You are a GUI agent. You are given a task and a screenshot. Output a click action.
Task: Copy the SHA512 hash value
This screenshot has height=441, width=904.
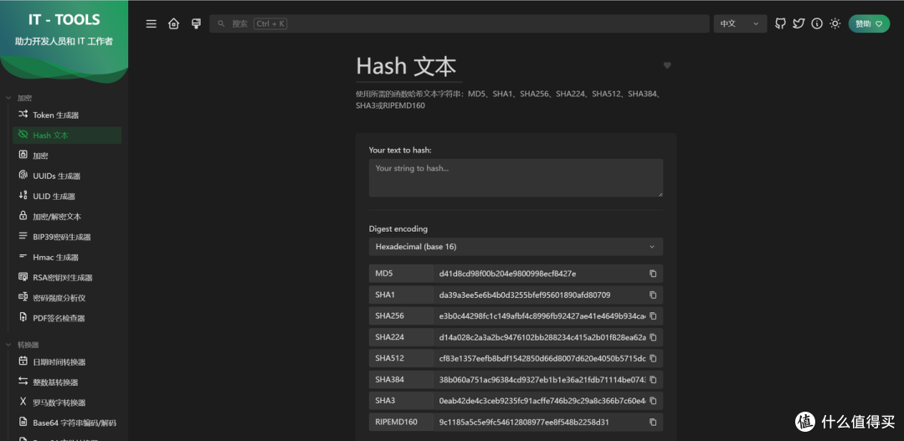pyautogui.click(x=653, y=358)
